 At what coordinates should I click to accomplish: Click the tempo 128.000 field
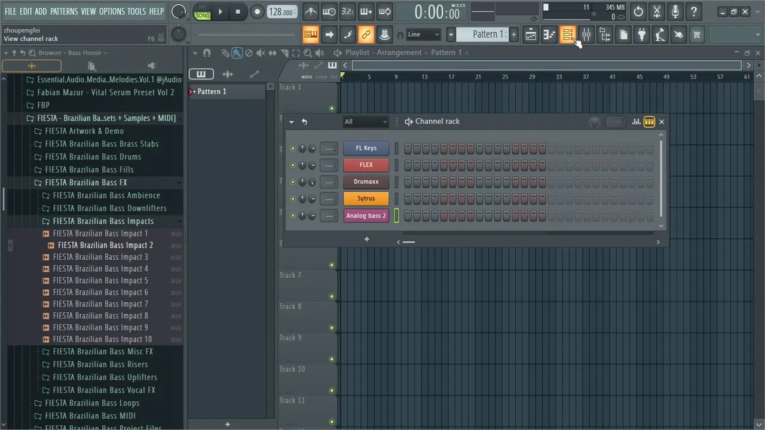click(281, 12)
